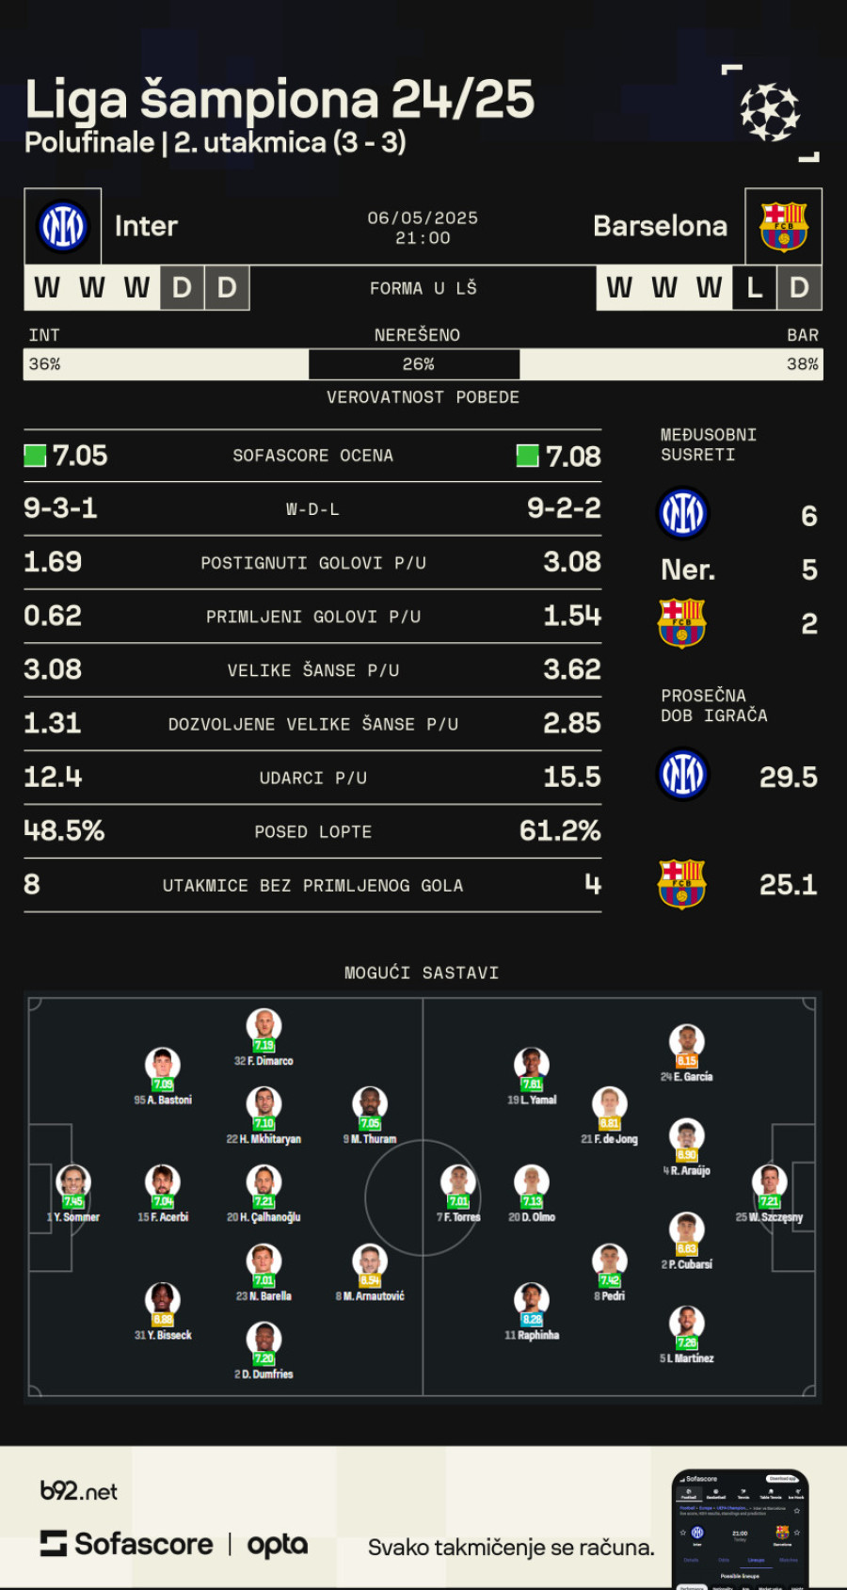Select goalkeeper Y. Sommer's avatar
Image resolution: width=847 pixels, height=1590 pixels.
pos(73,1181)
